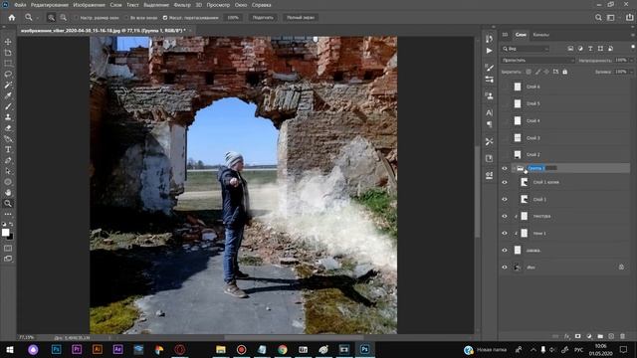This screenshot has width=637, height=358.
Task: Collapse the Группа 1 group arrow
Action: coord(514,168)
